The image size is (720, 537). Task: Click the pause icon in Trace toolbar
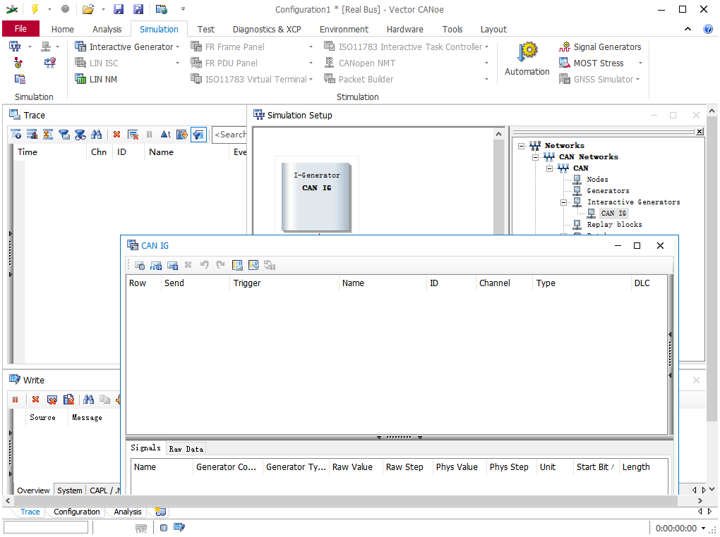pos(149,135)
